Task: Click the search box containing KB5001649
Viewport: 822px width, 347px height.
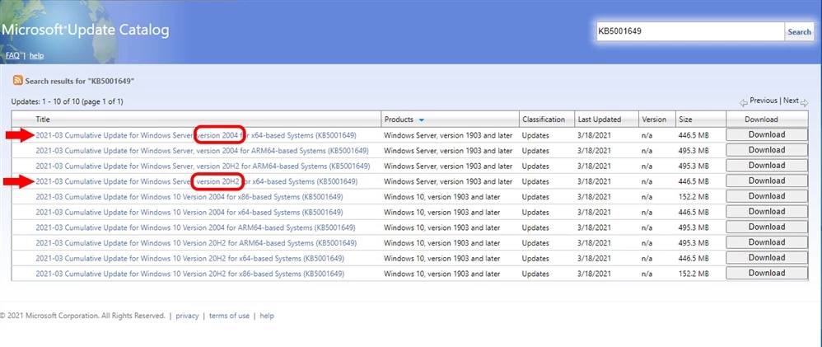Action: click(690, 31)
